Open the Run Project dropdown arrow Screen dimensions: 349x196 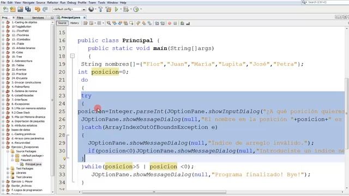(121, 9)
